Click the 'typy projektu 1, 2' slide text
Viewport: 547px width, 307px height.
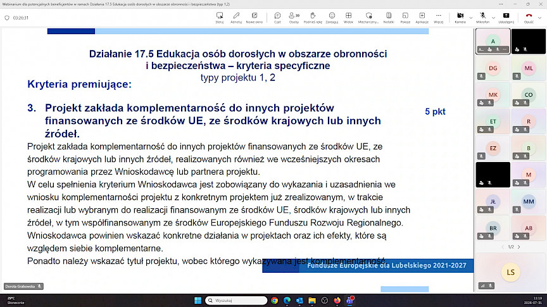click(x=238, y=77)
